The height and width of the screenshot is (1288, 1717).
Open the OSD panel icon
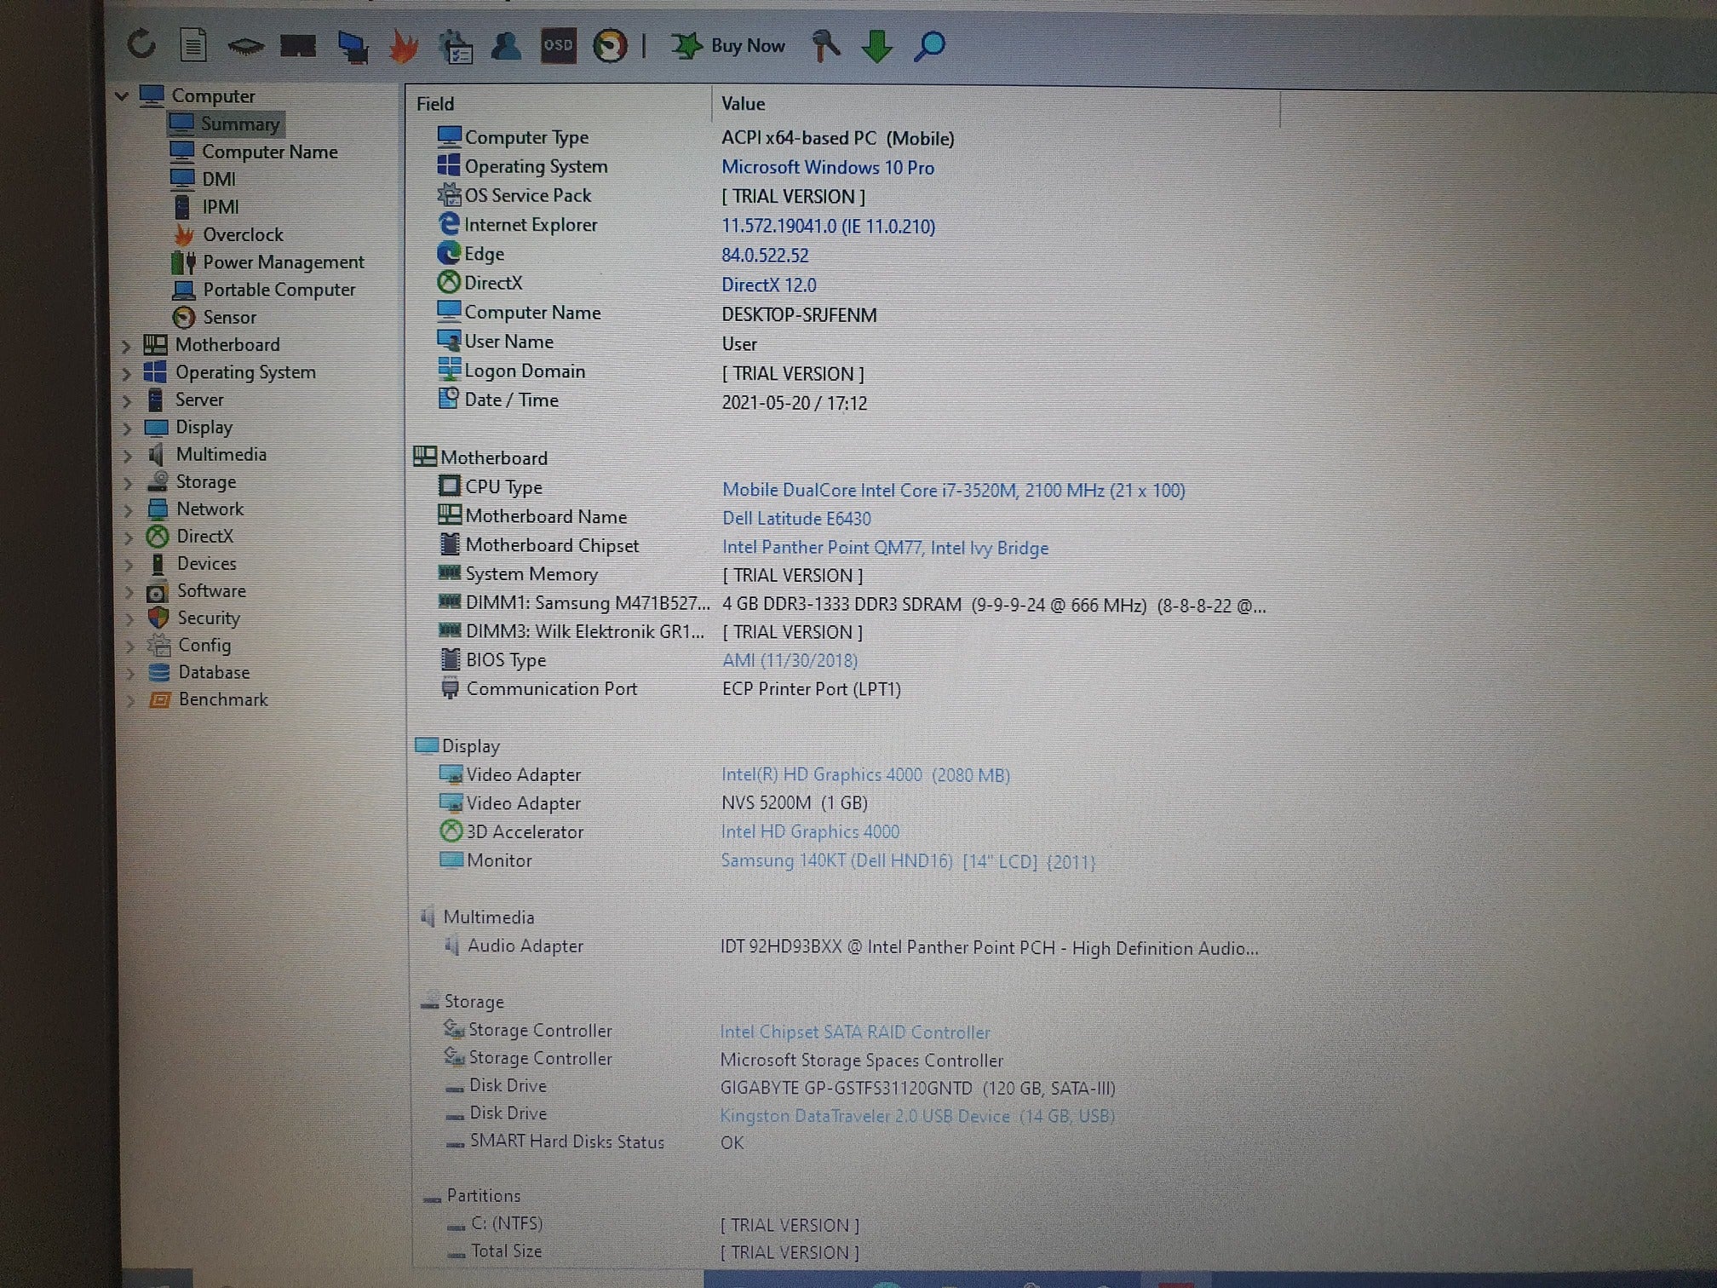click(558, 45)
